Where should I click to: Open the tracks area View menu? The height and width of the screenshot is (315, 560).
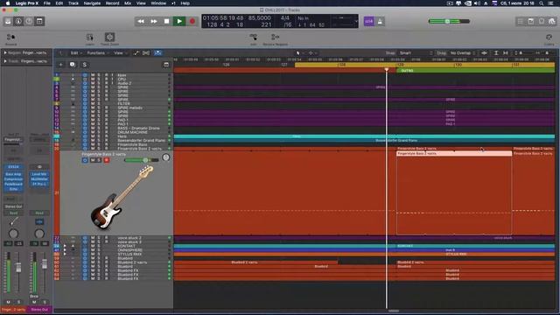coord(120,52)
